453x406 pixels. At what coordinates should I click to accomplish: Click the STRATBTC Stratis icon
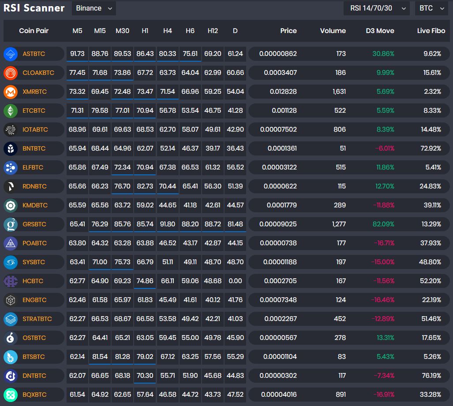coord(11,319)
